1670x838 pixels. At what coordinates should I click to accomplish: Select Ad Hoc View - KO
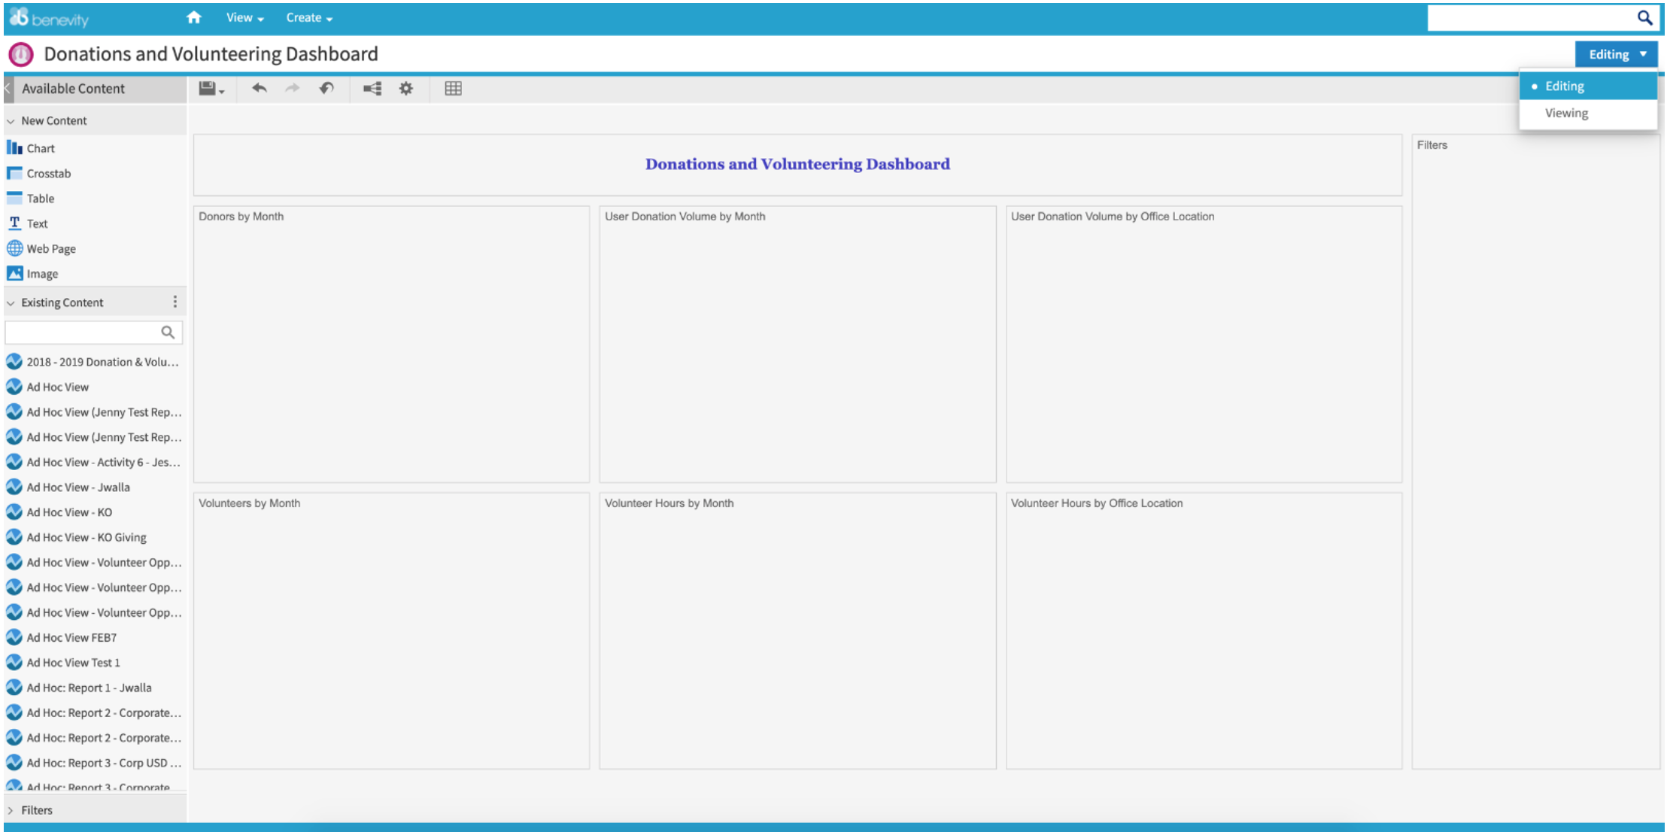coord(59,512)
